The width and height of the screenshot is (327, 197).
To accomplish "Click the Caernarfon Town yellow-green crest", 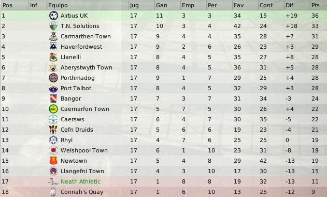I will pyautogui.click(x=53, y=109).
